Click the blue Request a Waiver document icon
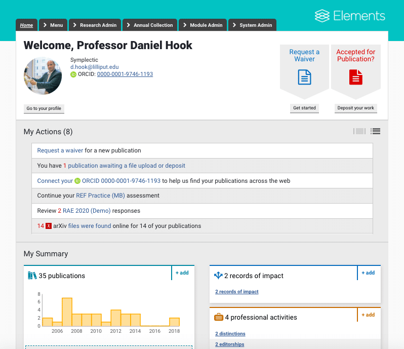404x349 pixels. point(305,77)
